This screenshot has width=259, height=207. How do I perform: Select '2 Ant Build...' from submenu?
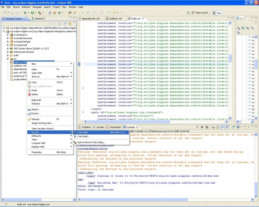[x=101, y=137]
